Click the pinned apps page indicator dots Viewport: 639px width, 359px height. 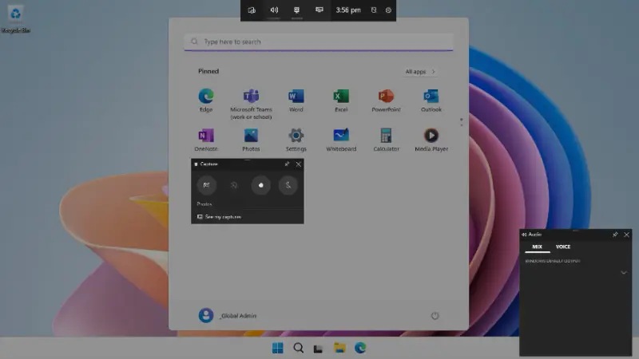point(462,122)
